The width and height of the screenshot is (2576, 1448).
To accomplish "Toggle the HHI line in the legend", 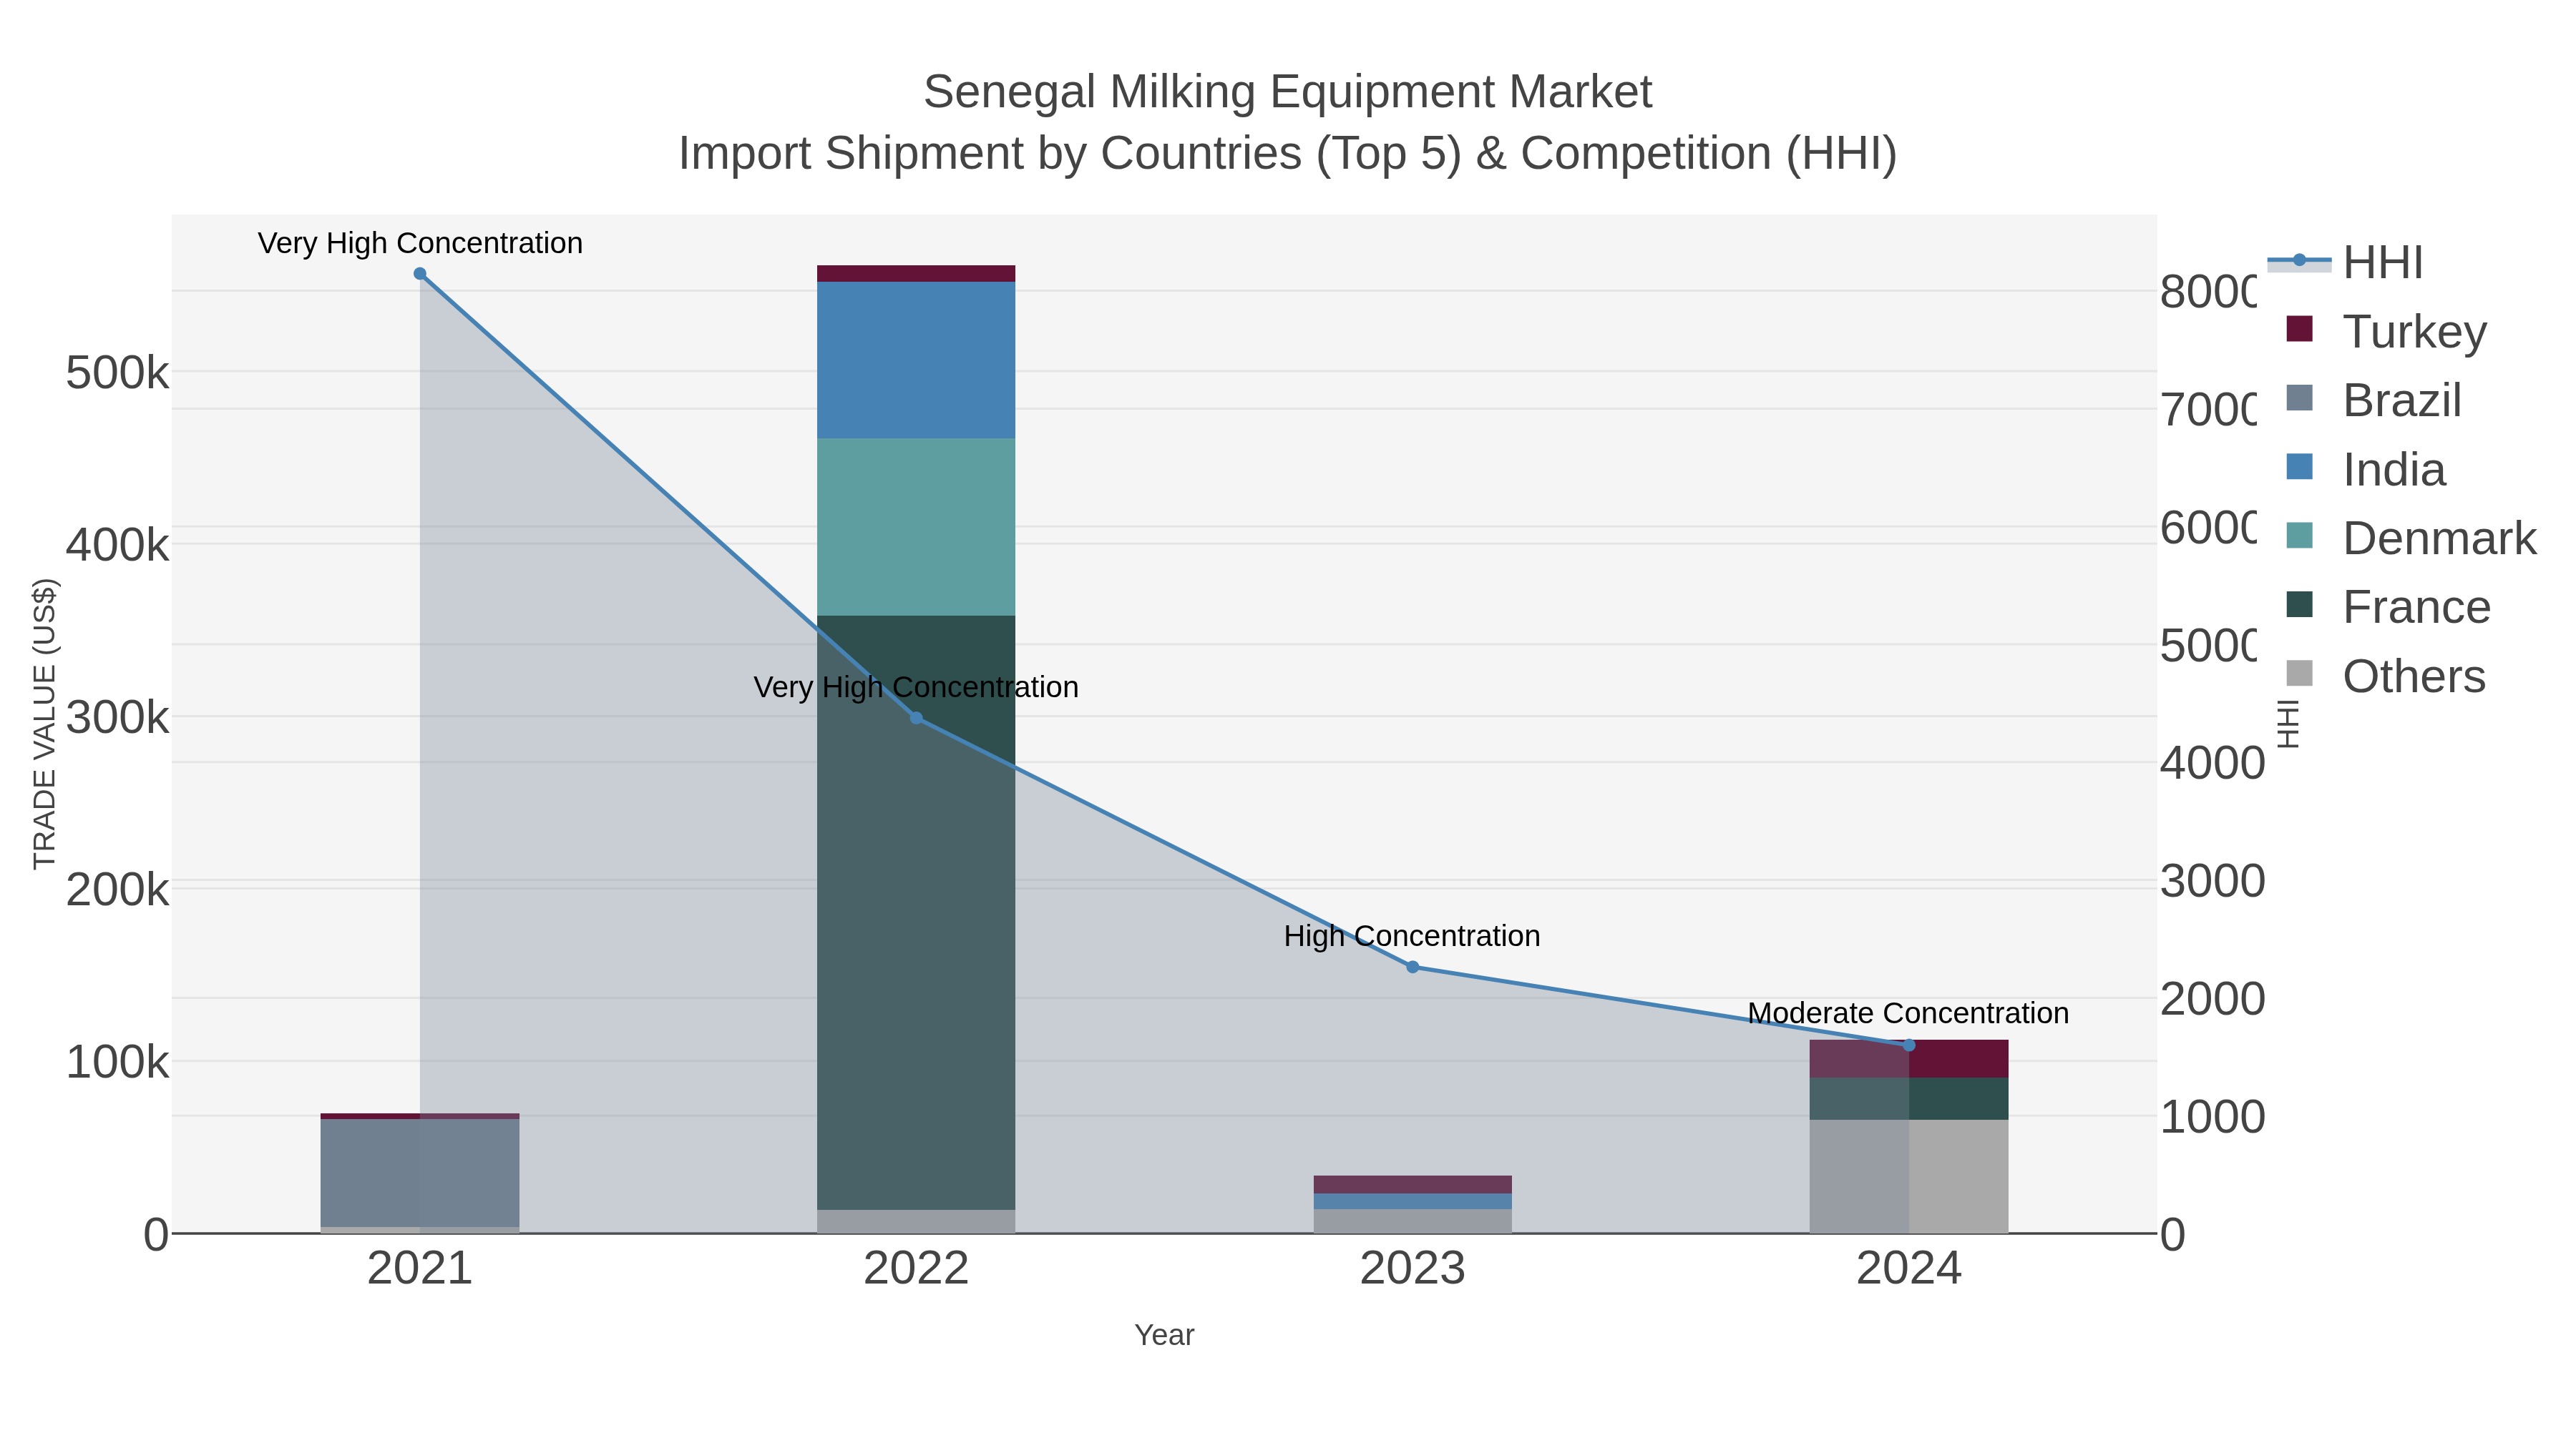I will tap(2345, 262).
